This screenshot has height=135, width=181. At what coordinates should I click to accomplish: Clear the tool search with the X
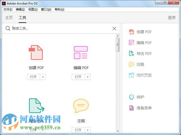tap(114, 28)
